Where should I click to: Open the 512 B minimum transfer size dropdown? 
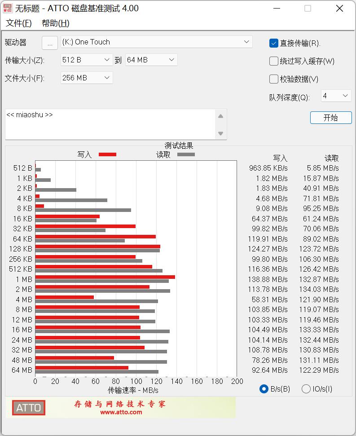coord(87,60)
